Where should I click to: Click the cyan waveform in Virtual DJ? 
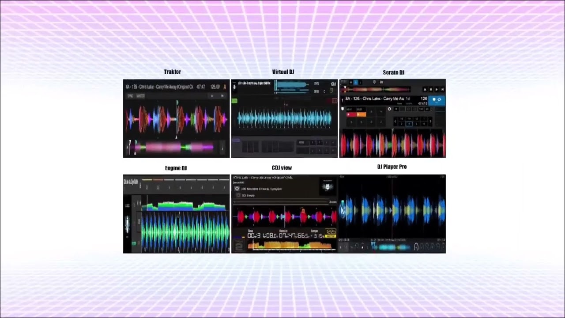pyautogui.click(x=284, y=119)
